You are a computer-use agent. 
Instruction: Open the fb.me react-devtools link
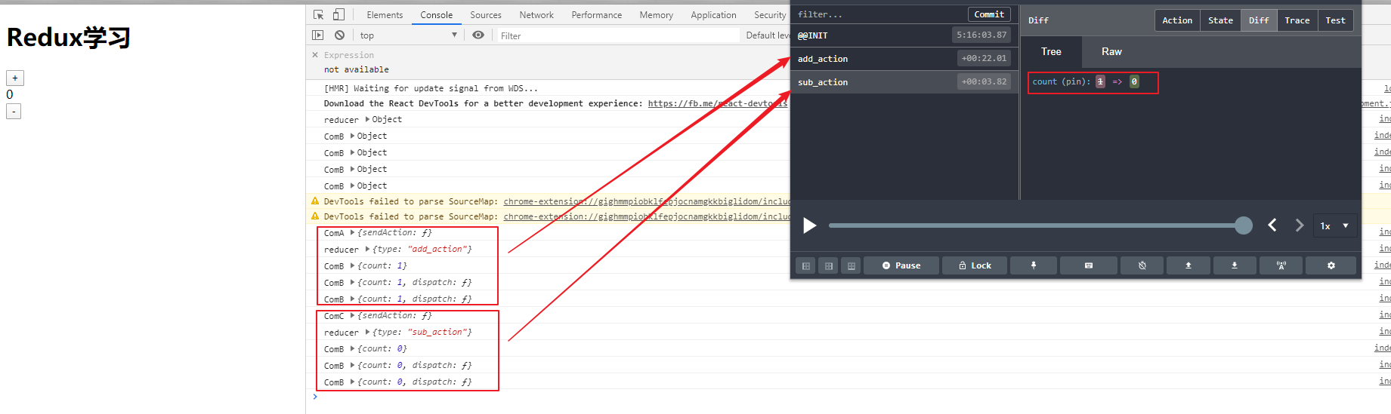pos(718,103)
